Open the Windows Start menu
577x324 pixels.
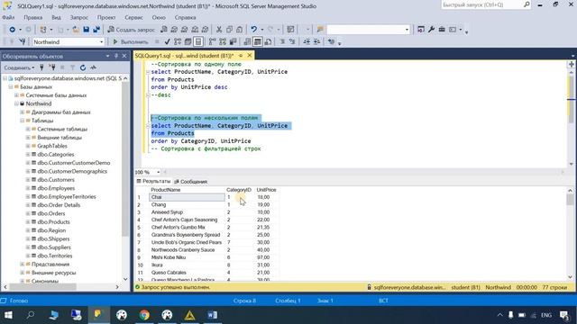pyautogui.click(x=8, y=315)
